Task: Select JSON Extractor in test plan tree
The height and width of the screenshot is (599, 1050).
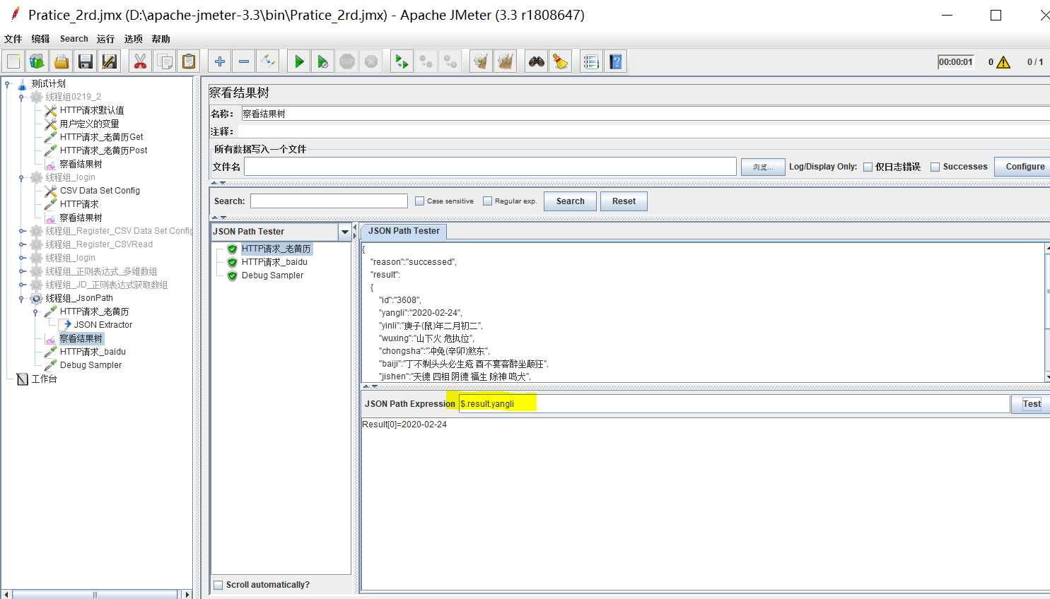Action: point(103,325)
